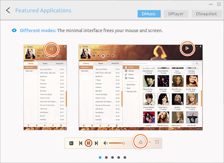Image resolution: width=224 pixels, height=163 pixels.
Task: Select Hey, Soul Sister in compact window playlist
Action: (52, 69)
